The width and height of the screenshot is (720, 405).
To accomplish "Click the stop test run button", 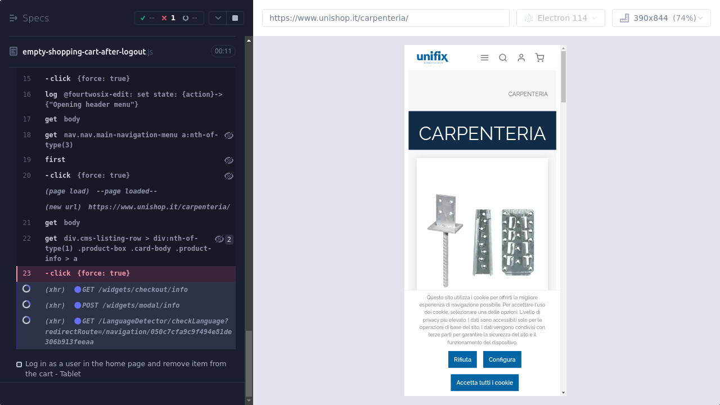I will pyautogui.click(x=235, y=18).
